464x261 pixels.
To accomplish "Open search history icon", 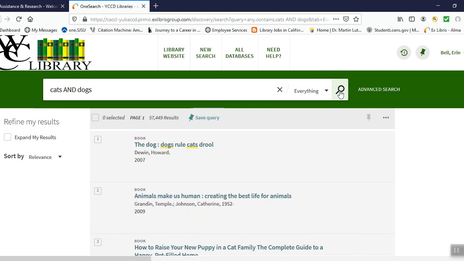I will pyautogui.click(x=404, y=53).
